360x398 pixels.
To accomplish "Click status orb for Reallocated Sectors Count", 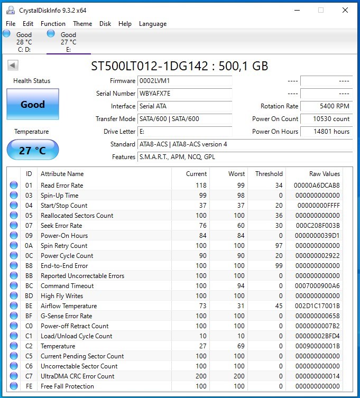I will [14, 215].
